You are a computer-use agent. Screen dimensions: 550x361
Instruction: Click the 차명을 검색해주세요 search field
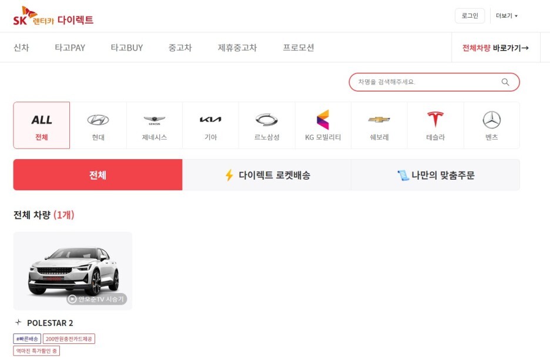tap(434, 82)
